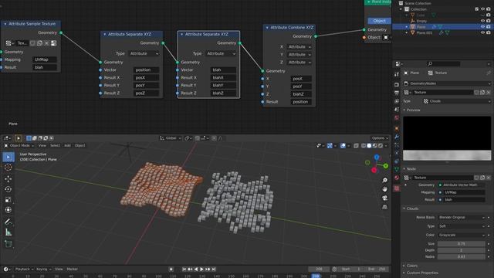
Task: Open the Object Data properties green triangle tab
Action: (397, 170)
